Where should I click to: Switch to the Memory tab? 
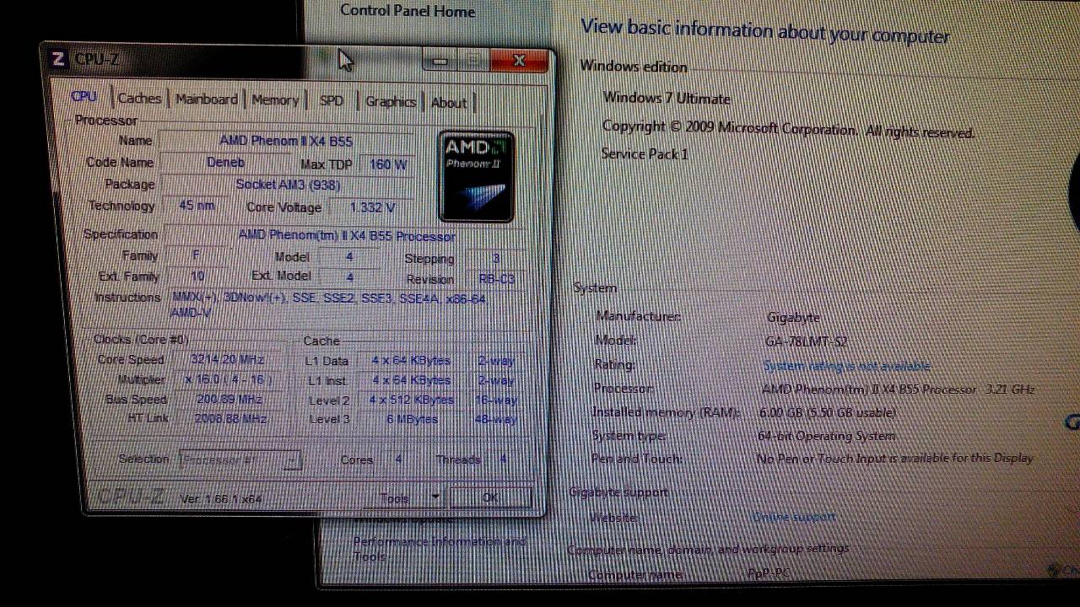click(275, 100)
